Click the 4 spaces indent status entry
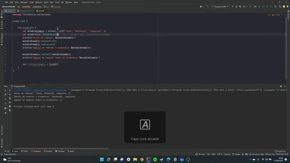 (x=227, y=154)
